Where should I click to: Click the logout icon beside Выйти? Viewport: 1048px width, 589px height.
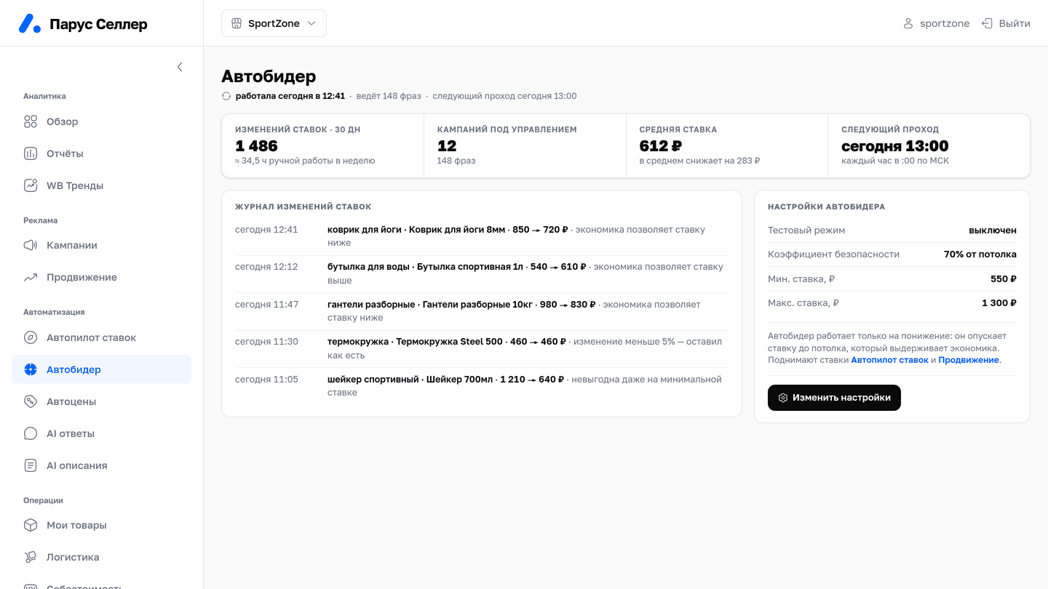pos(987,23)
